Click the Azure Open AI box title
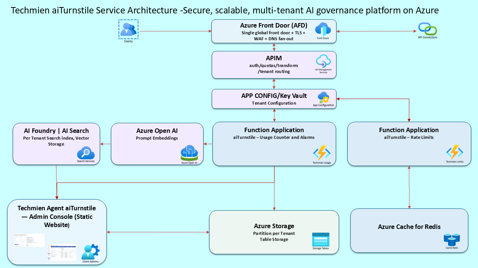Viewport: 478px width, 268px height. click(157, 131)
